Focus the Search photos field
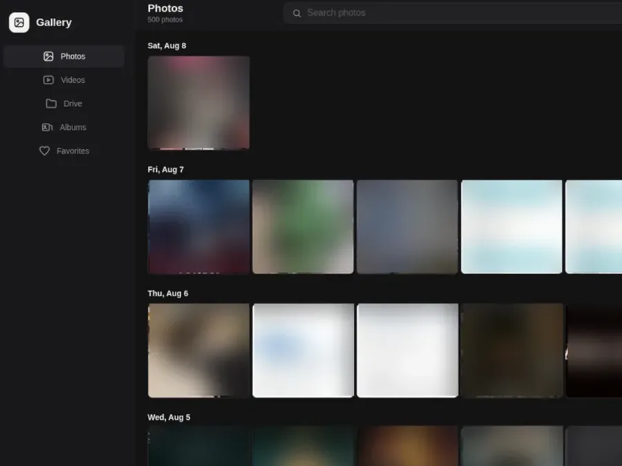Screen dimensions: 622x466 click(453, 12)
